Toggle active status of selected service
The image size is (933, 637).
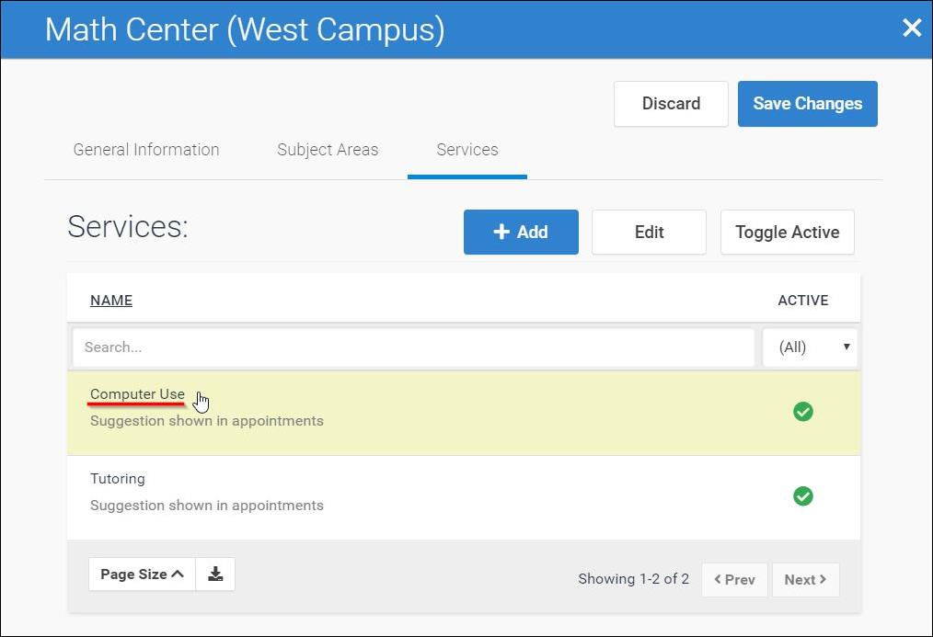point(787,233)
